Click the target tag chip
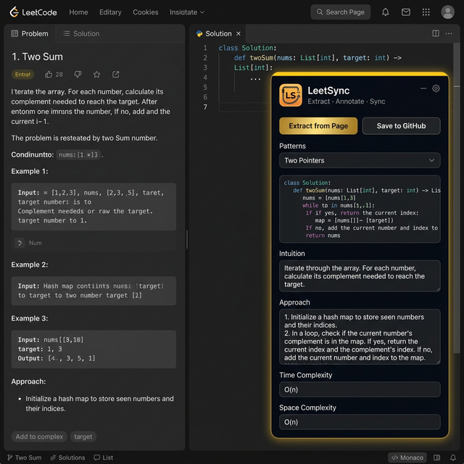Image resolution: width=464 pixels, height=464 pixels. [83, 436]
